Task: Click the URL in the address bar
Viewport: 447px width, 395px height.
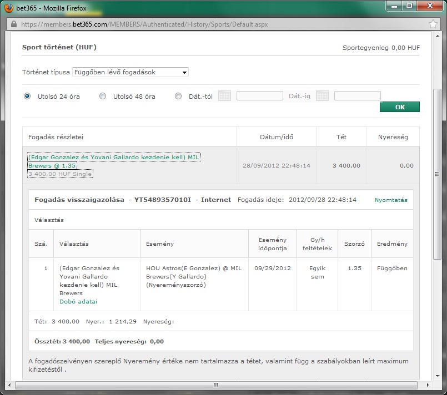Action: (x=144, y=24)
